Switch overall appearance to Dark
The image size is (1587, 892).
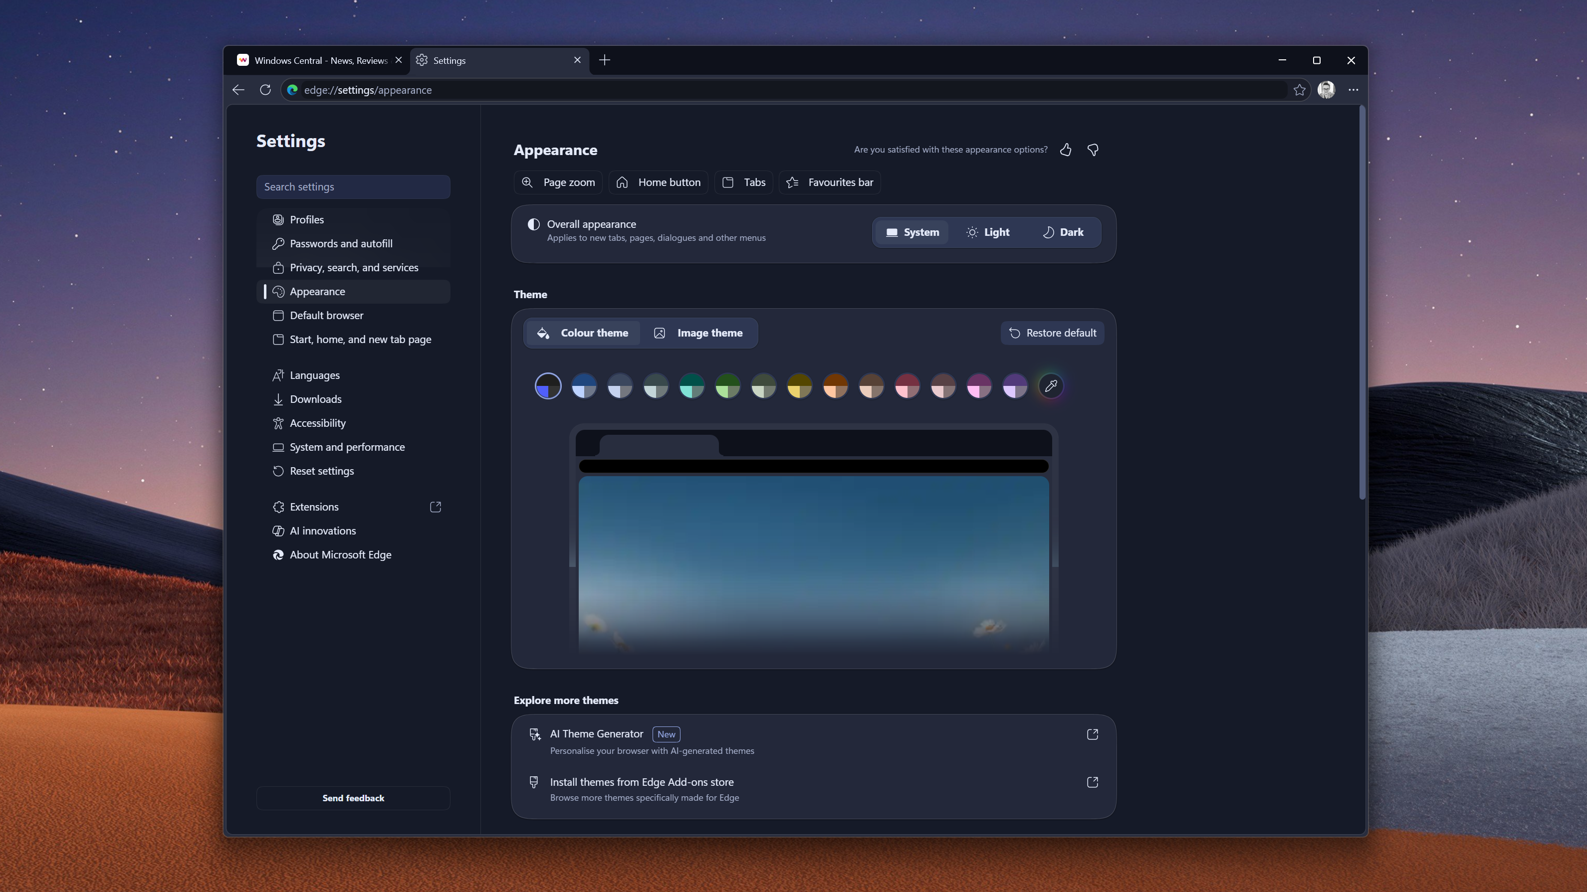pyautogui.click(x=1064, y=232)
